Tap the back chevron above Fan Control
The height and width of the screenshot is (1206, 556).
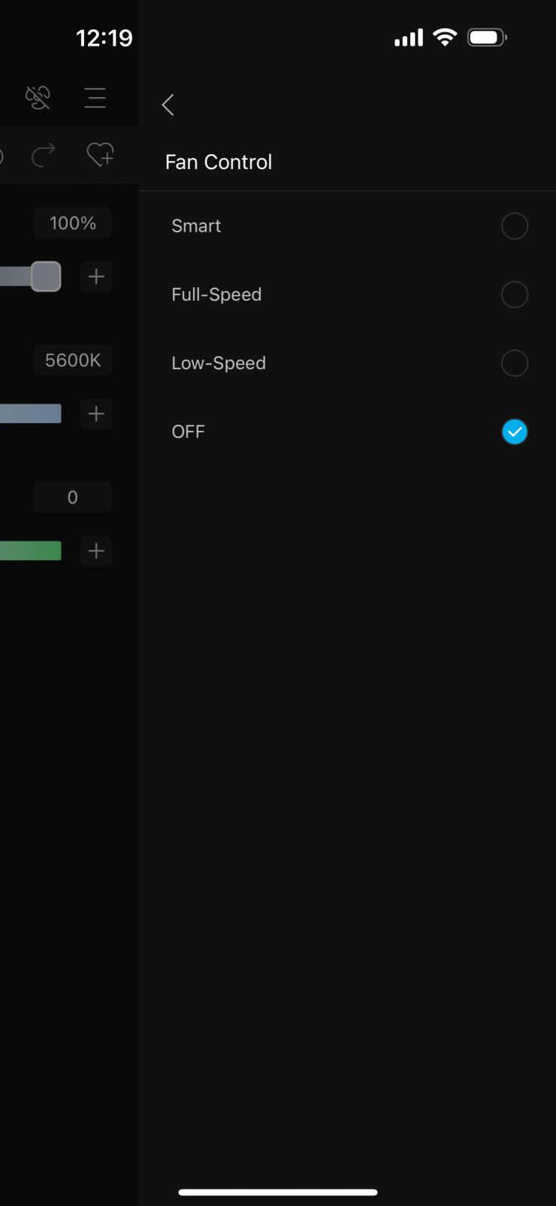[x=168, y=105]
